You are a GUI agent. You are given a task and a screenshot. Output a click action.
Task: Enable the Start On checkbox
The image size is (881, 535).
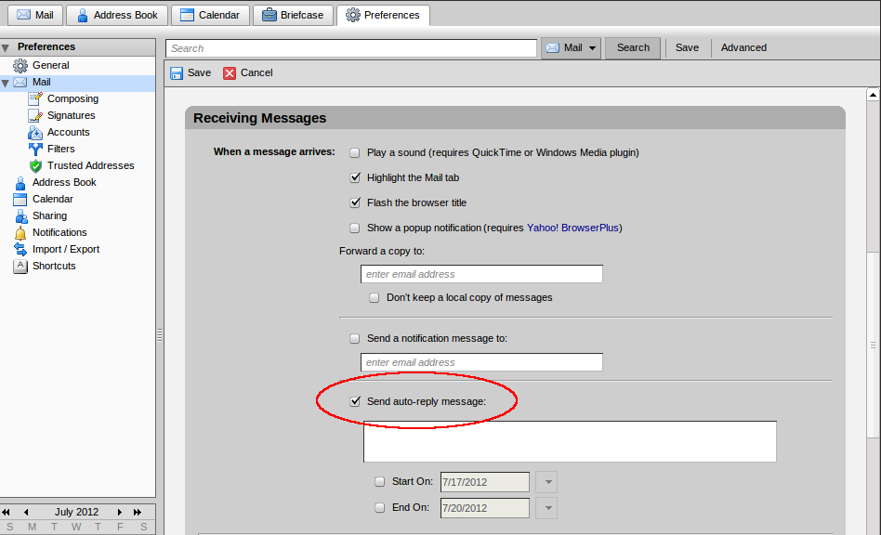pos(380,482)
